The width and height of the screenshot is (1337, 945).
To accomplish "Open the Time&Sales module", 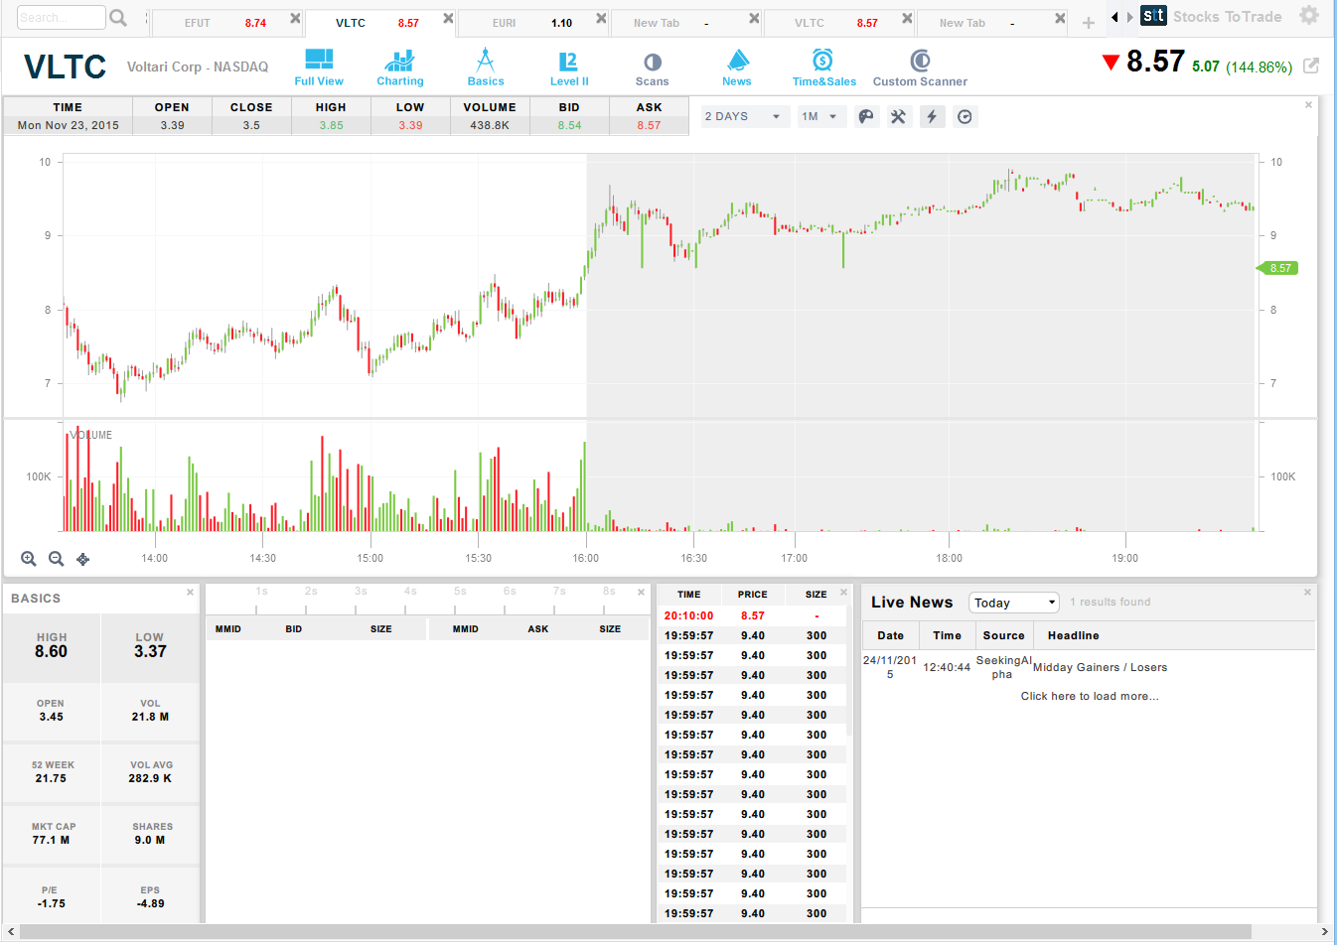I will 823,67.
